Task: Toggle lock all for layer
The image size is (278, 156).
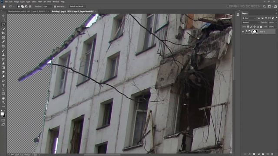Action: coord(261,27)
